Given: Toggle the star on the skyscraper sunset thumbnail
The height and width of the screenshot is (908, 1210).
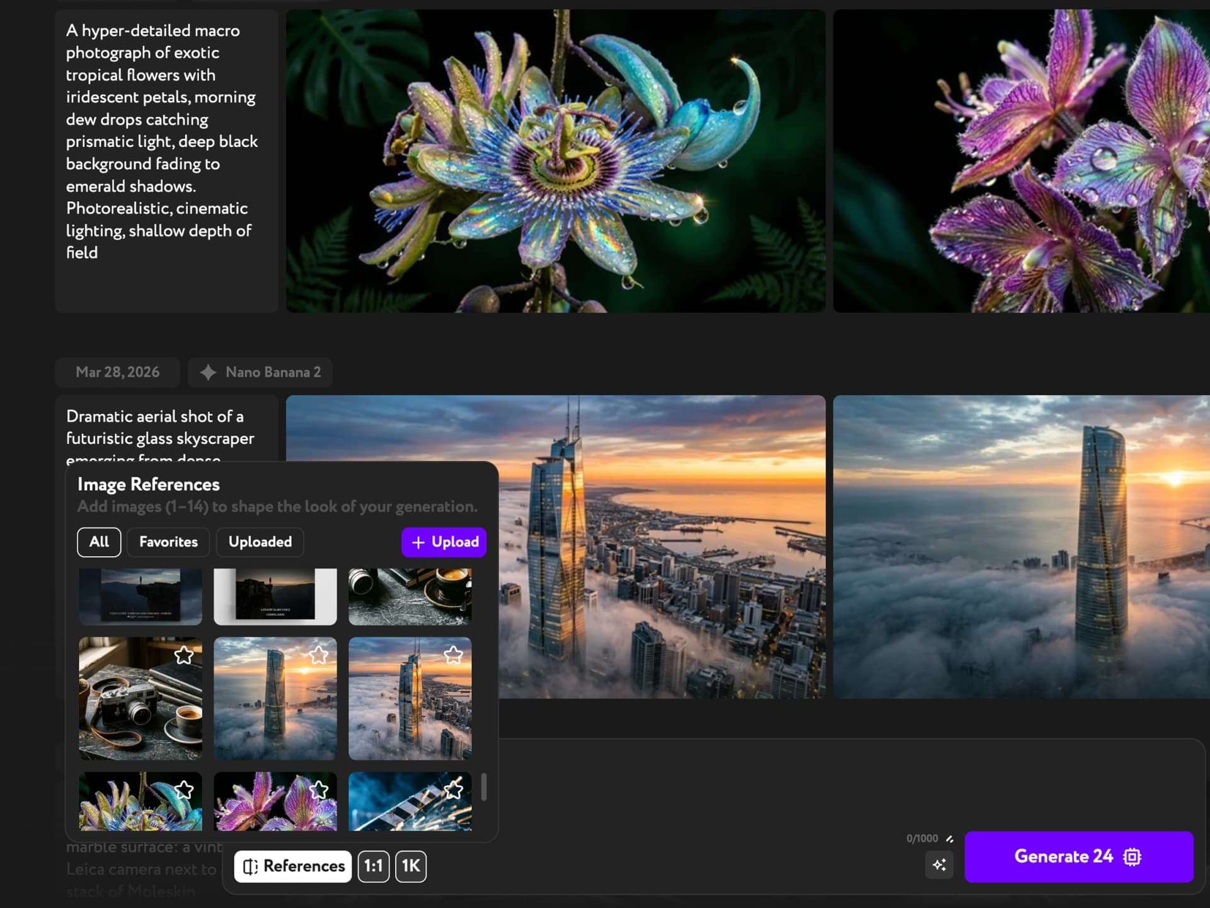Looking at the screenshot, I should click(318, 655).
